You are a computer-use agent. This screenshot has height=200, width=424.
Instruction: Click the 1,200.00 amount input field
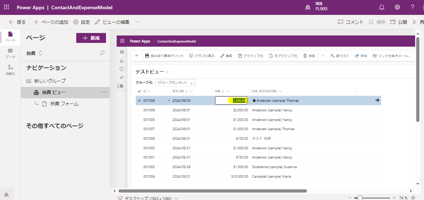click(231, 100)
